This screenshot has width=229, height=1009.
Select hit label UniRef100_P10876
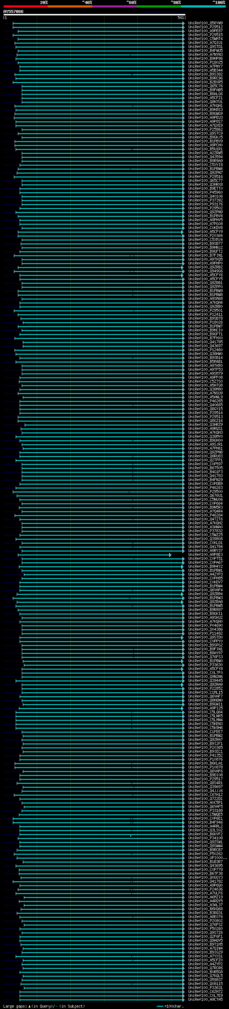coord(205,759)
